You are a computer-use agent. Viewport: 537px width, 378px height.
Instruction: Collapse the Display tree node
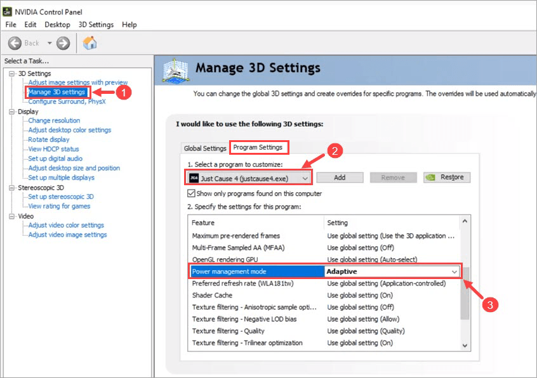pos(12,112)
